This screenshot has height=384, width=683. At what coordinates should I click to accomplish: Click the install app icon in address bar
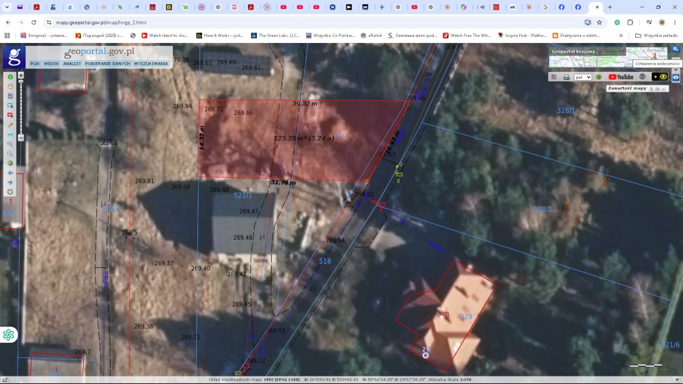587,23
